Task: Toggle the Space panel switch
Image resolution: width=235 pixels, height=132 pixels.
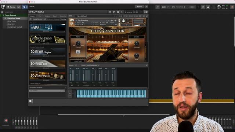Action: [x=130, y=37]
